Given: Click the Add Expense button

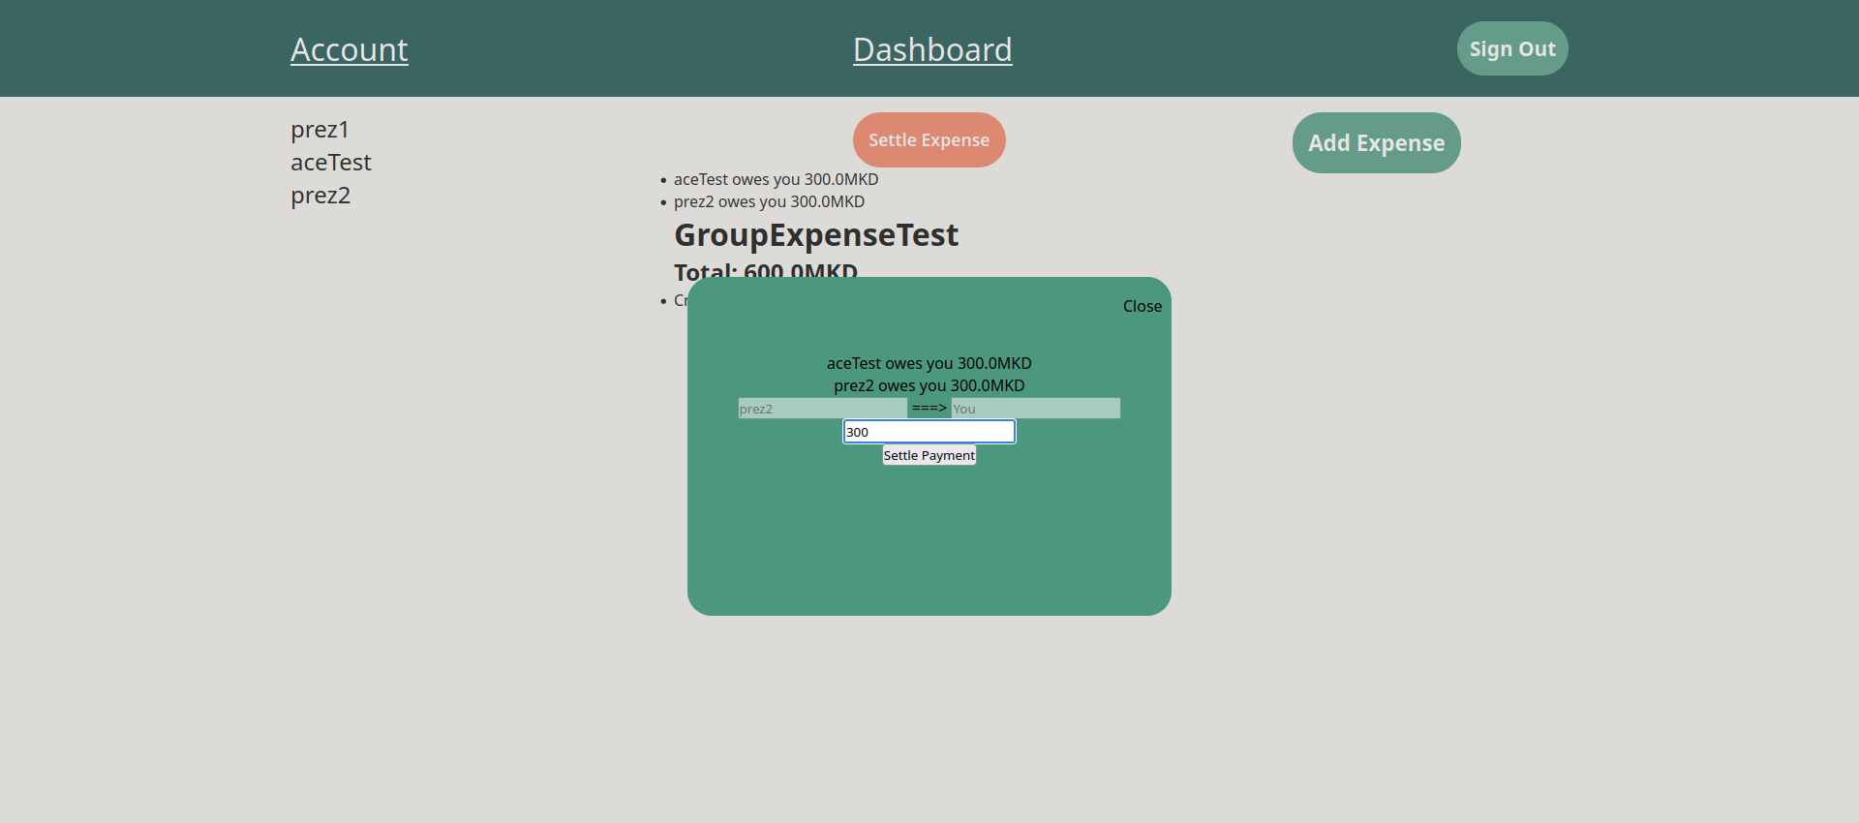Looking at the screenshot, I should (x=1376, y=143).
